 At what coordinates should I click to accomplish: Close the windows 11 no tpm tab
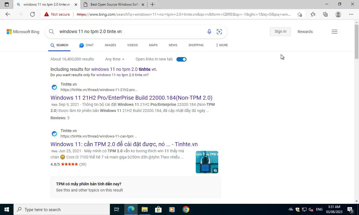pyautogui.click(x=76, y=4)
